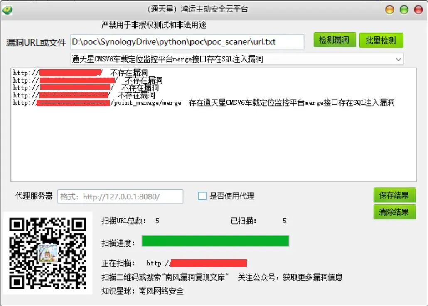The image size is (428, 306).
Task: Click the green maximize circle button
Action: (x=404, y=10)
